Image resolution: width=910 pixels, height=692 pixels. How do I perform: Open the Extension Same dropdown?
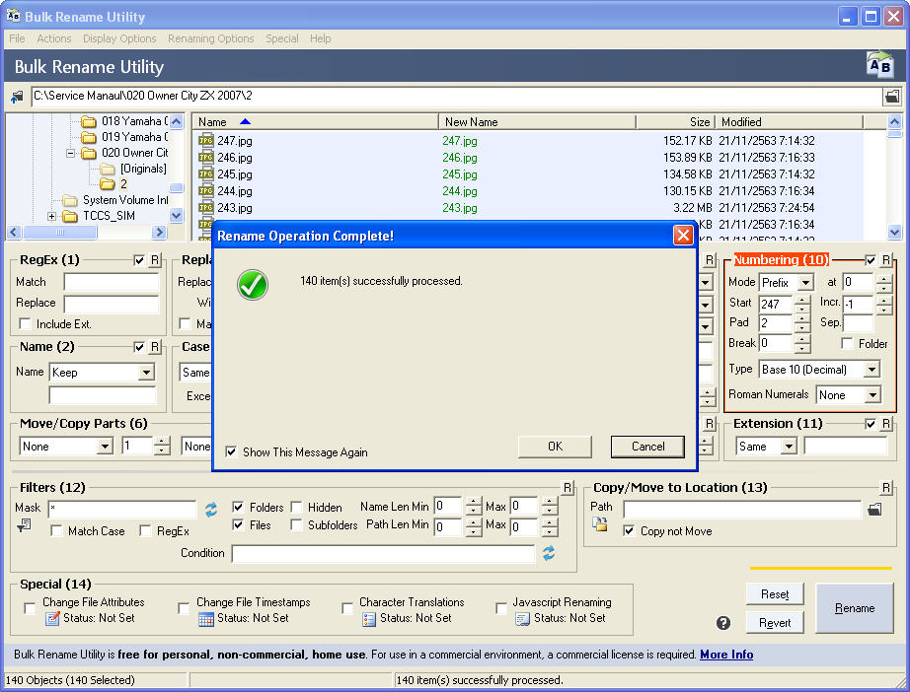tap(789, 447)
